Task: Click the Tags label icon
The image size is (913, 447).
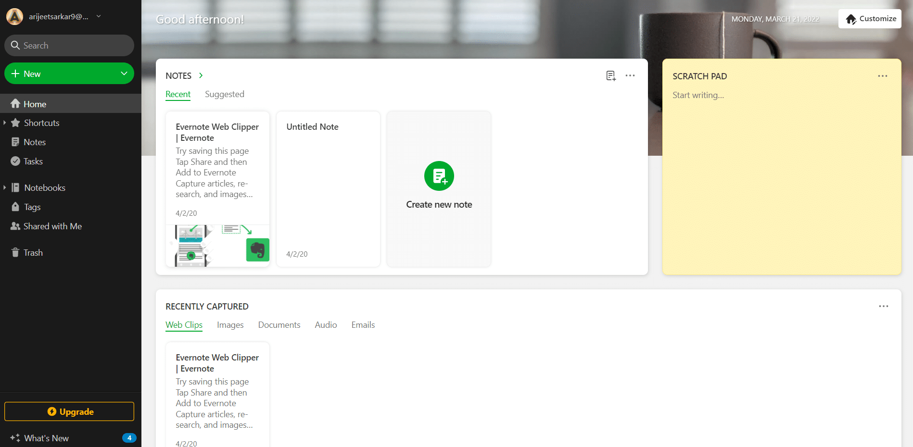Action: click(15, 207)
